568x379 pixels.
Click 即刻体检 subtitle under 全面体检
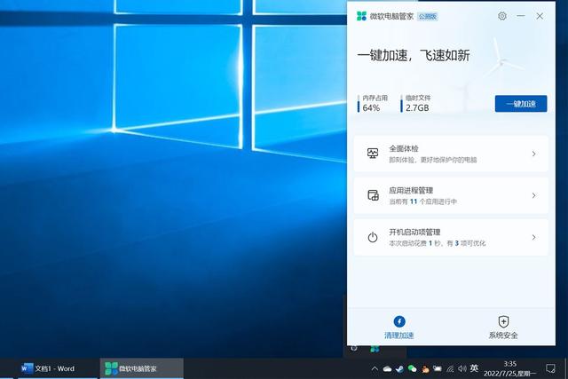pos(433,160)
